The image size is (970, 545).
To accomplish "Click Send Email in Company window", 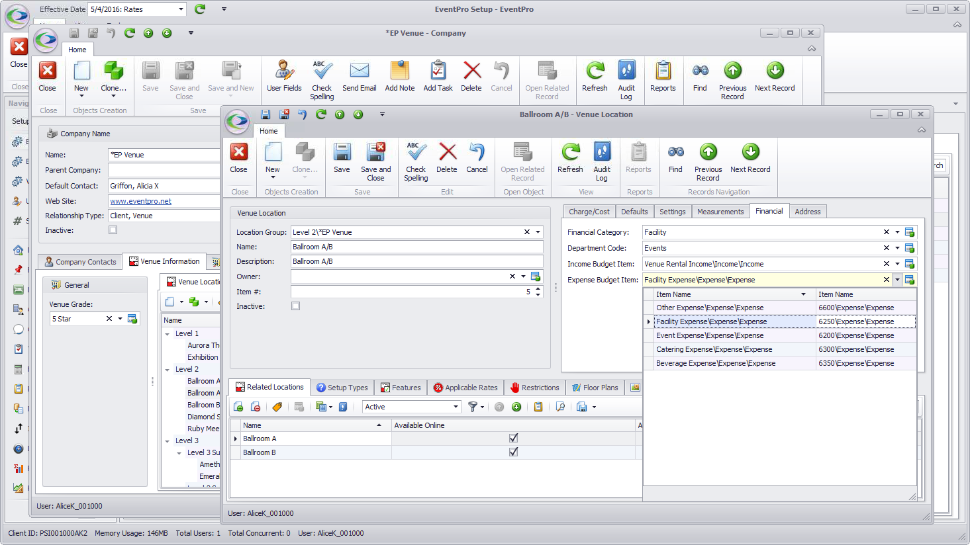I will [360, 77].
